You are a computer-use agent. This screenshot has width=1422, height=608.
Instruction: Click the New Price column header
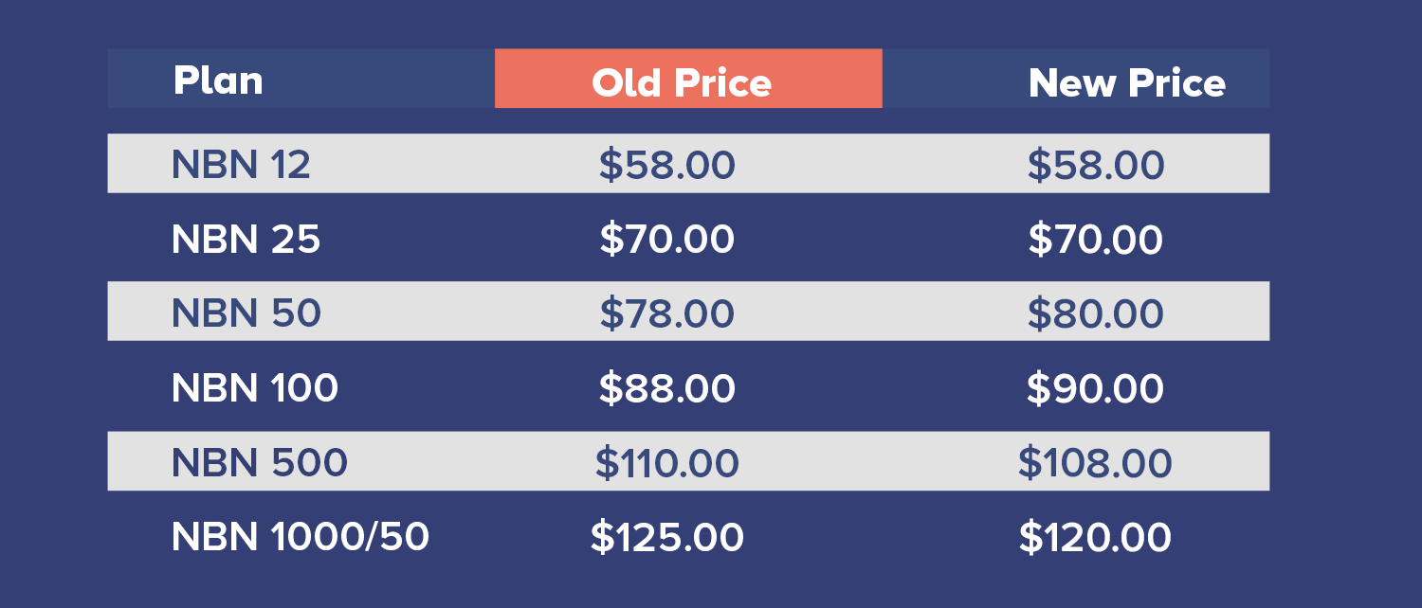1126,83
